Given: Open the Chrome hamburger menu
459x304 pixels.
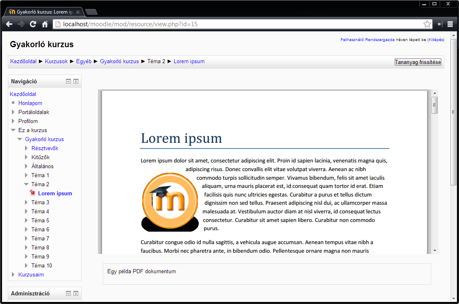Looking at the screenshot, I should click(x=450, y=24).
